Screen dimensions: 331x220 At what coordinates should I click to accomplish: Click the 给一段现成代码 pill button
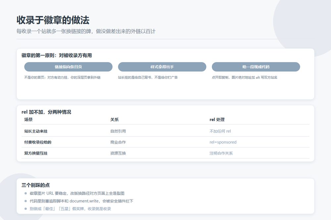point(256,67)
